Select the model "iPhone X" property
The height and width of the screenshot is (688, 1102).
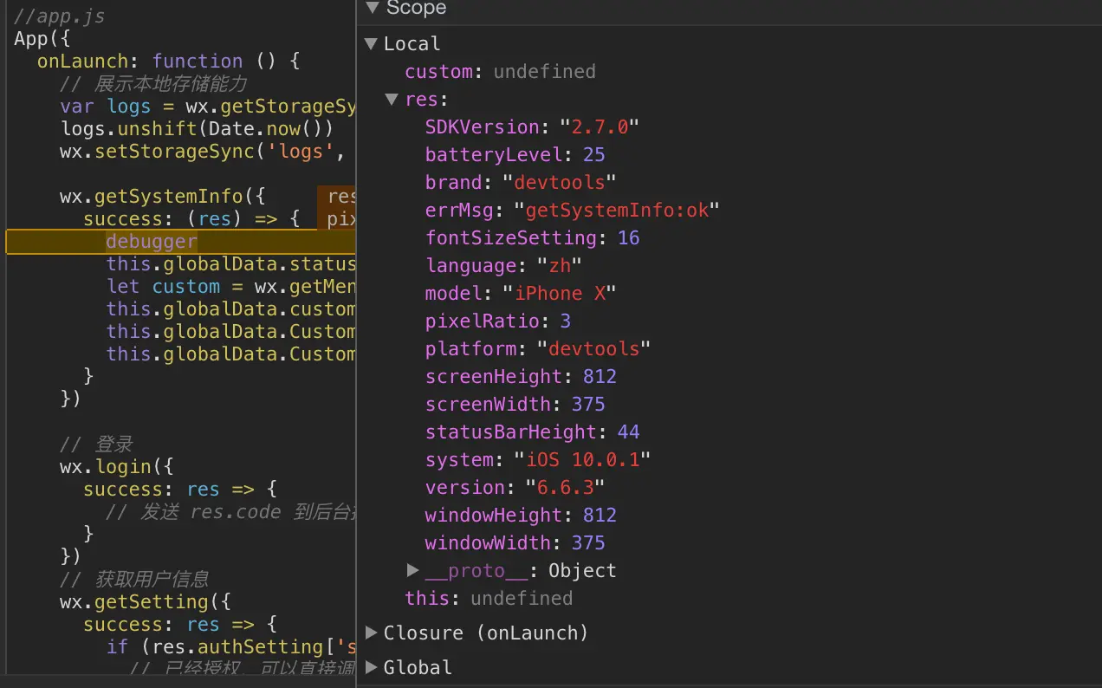[x=520, y=293]
